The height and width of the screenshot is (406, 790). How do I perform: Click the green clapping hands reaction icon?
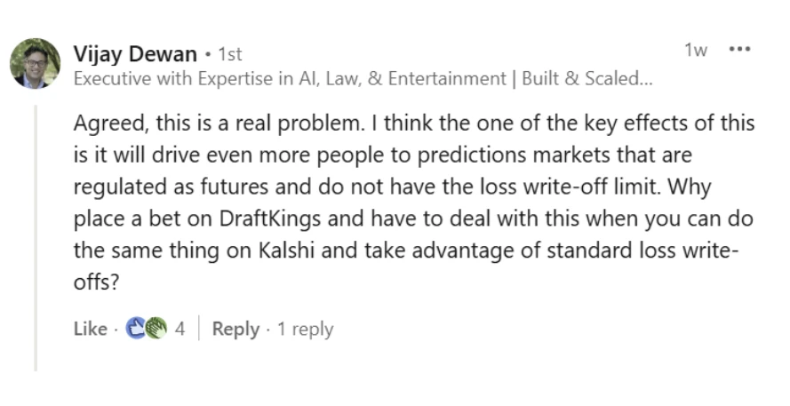point(156,329)
